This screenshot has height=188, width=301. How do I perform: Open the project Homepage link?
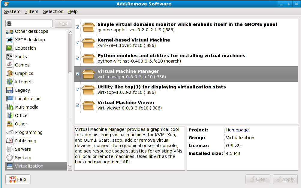click(x=237, y=130)
